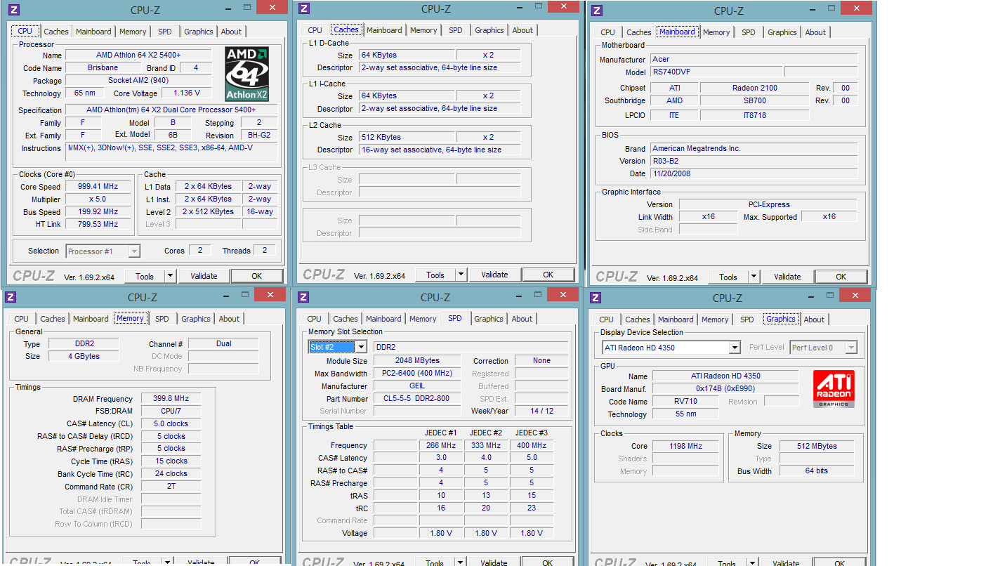Click the Part Number field CL5-5-5 DDR2-800
Viewport: 993px width, 566px height.
point(417,399)
